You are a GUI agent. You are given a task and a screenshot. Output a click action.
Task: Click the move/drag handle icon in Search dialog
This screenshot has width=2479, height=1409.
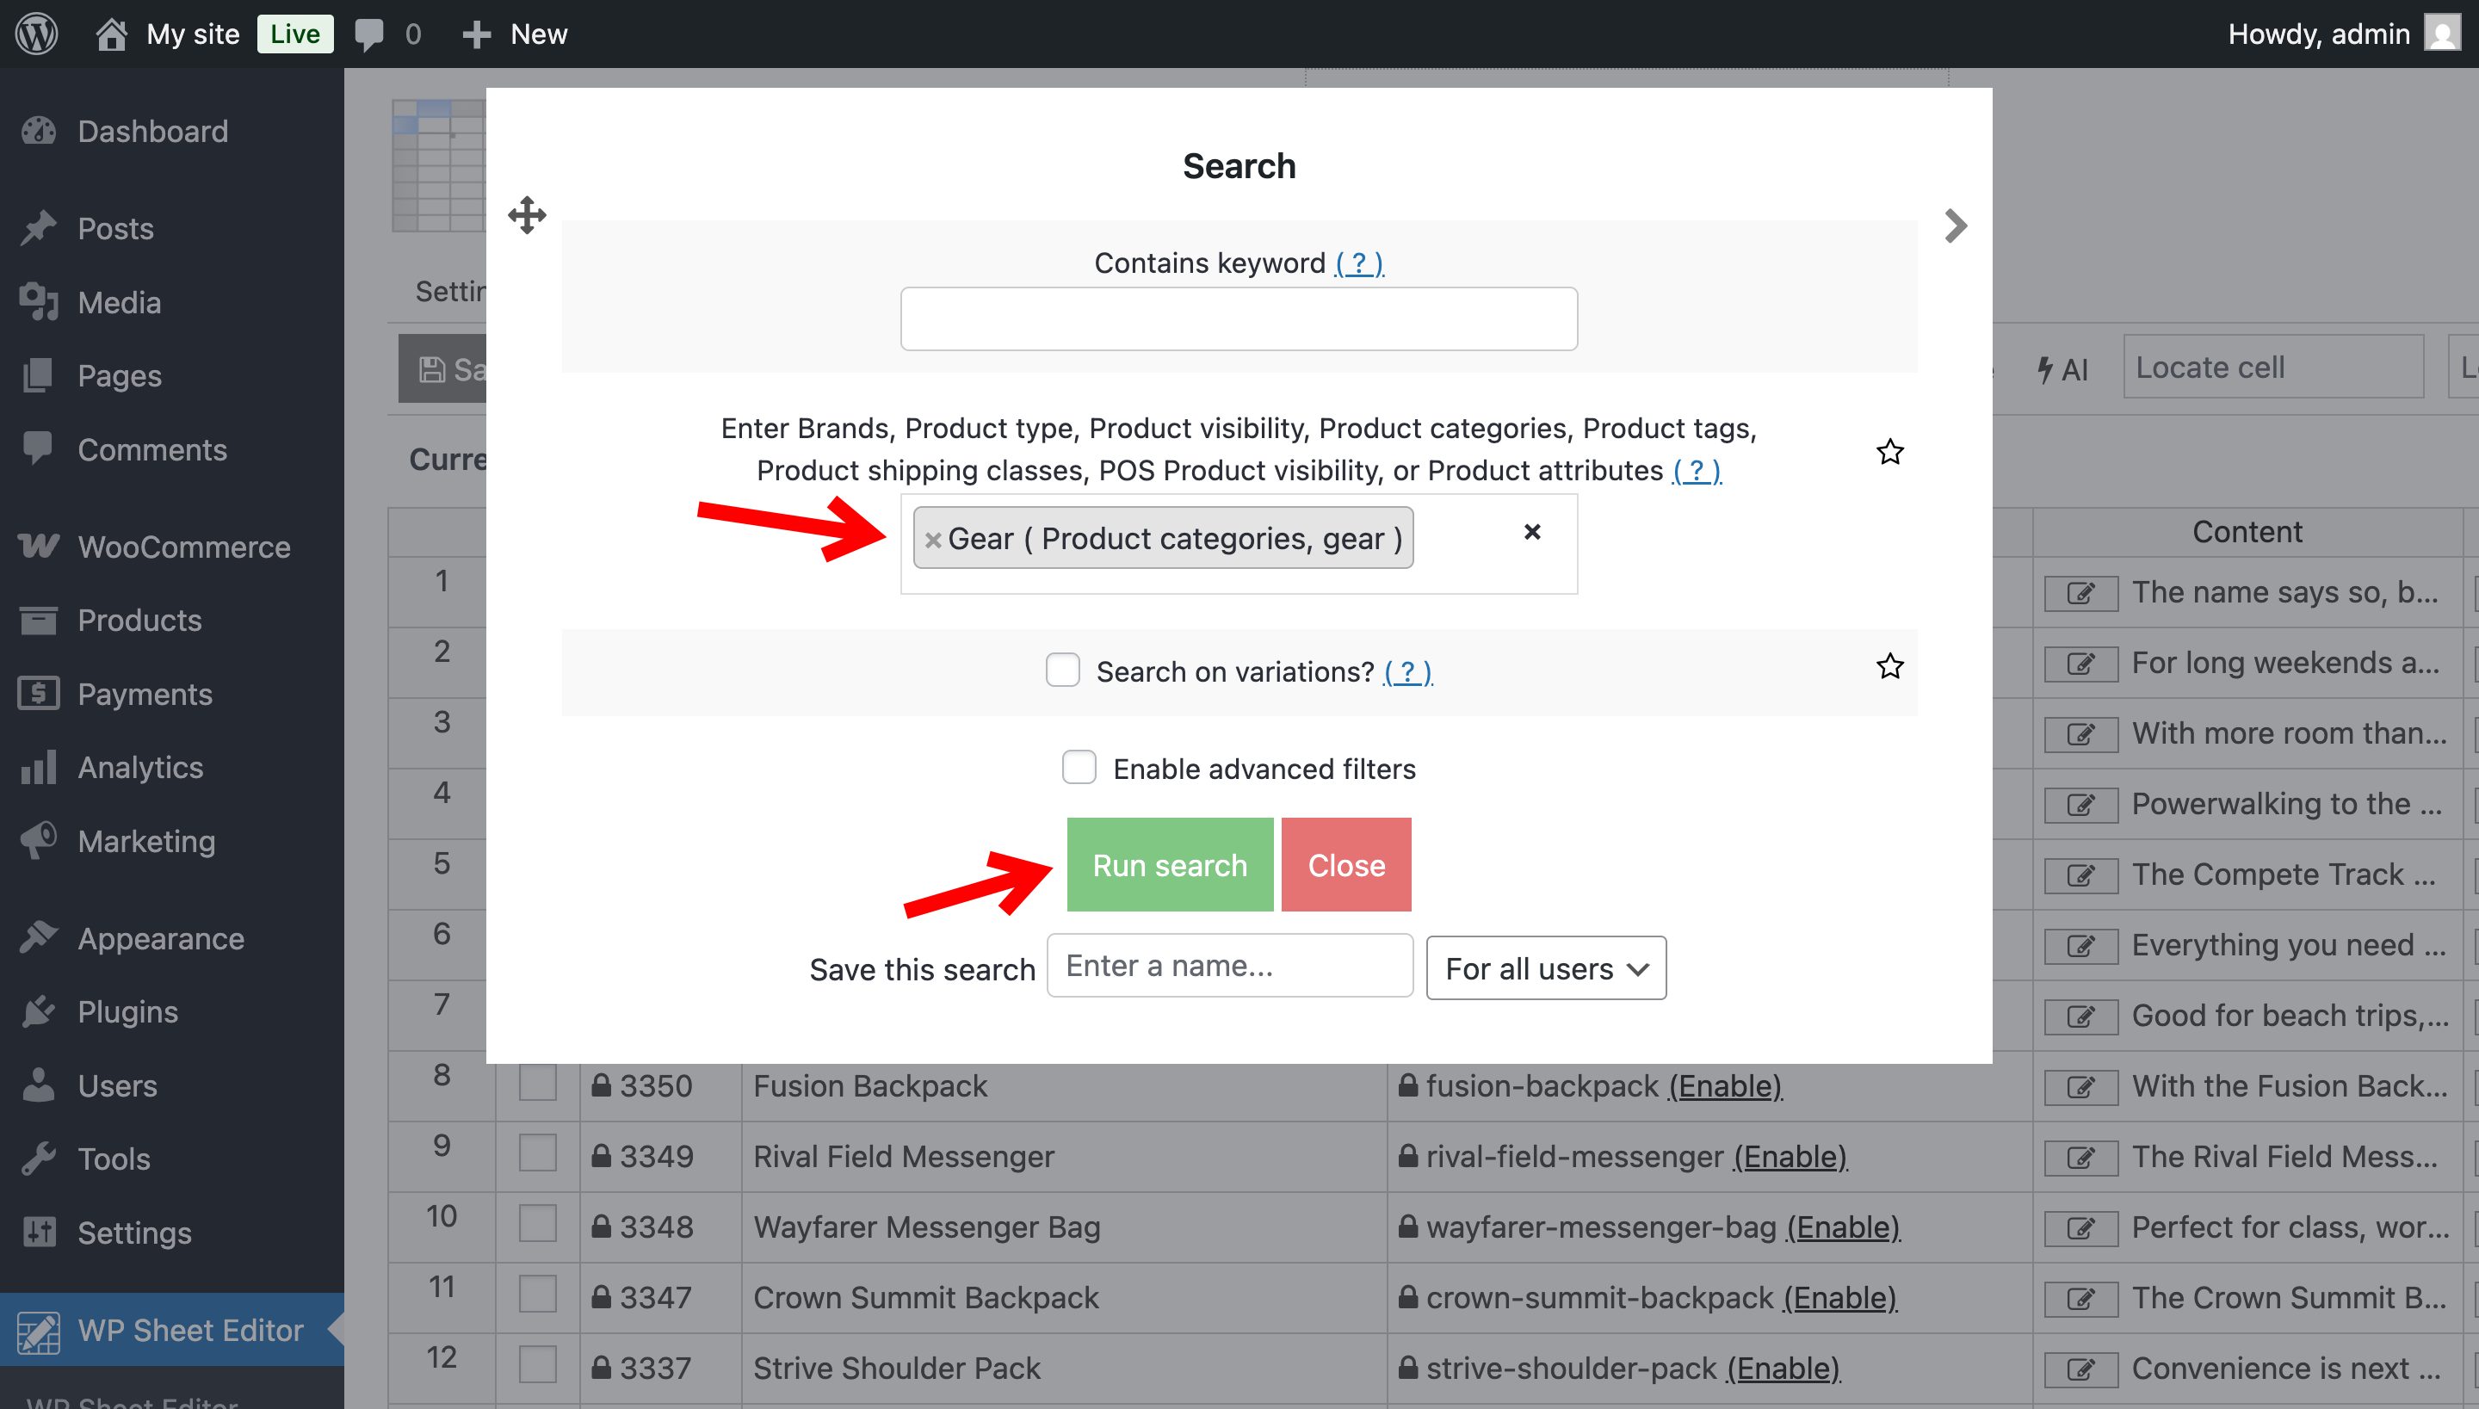pyautogui.click(x=527, y=215)
